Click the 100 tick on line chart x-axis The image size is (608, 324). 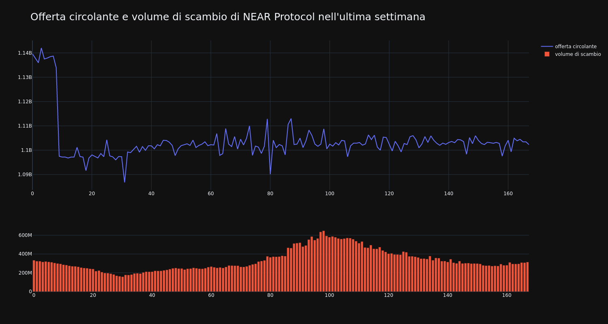[330, 194]
